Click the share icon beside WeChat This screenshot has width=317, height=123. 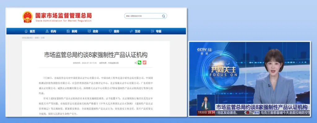[x=136, y=63]
